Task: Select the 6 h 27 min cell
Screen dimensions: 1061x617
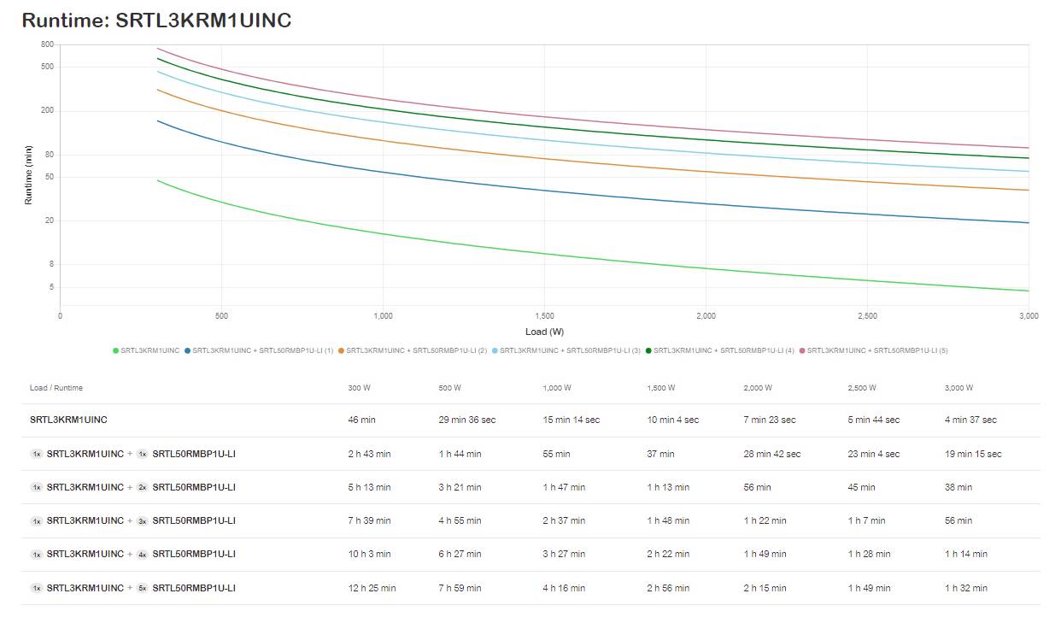Action: click(x=460, y=554)
